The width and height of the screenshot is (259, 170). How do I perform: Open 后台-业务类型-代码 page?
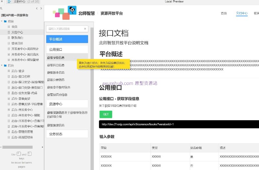[24, 93]
